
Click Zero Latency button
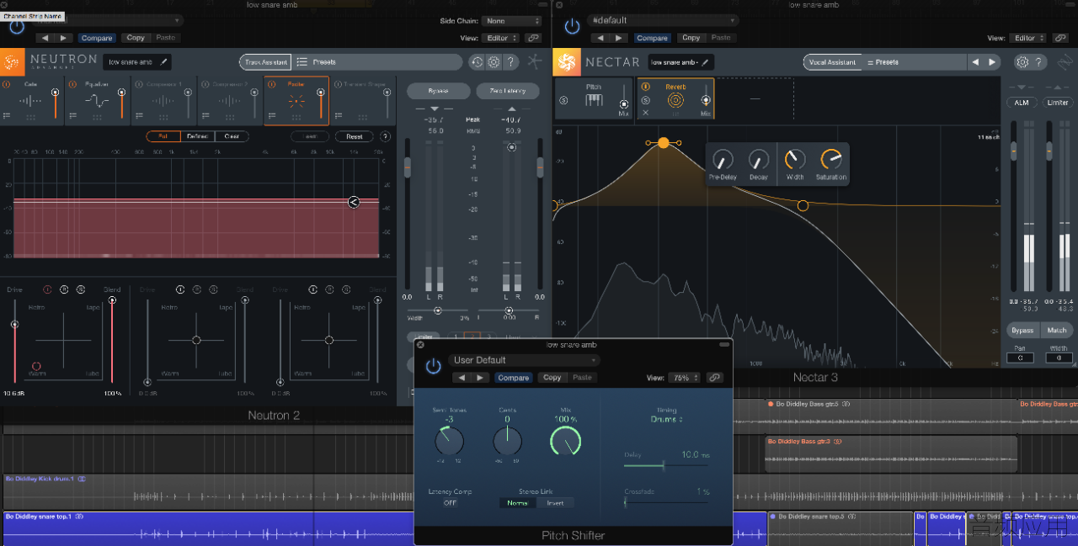pos(508,91)
